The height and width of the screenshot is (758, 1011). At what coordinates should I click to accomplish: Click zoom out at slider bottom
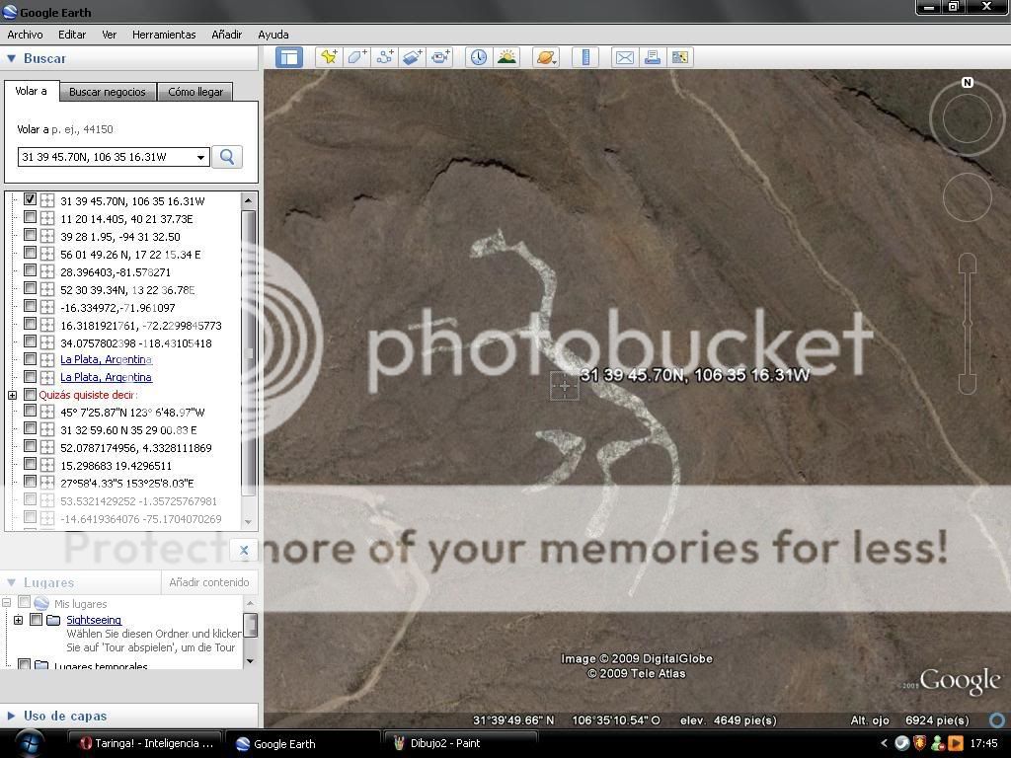point(968,384)
